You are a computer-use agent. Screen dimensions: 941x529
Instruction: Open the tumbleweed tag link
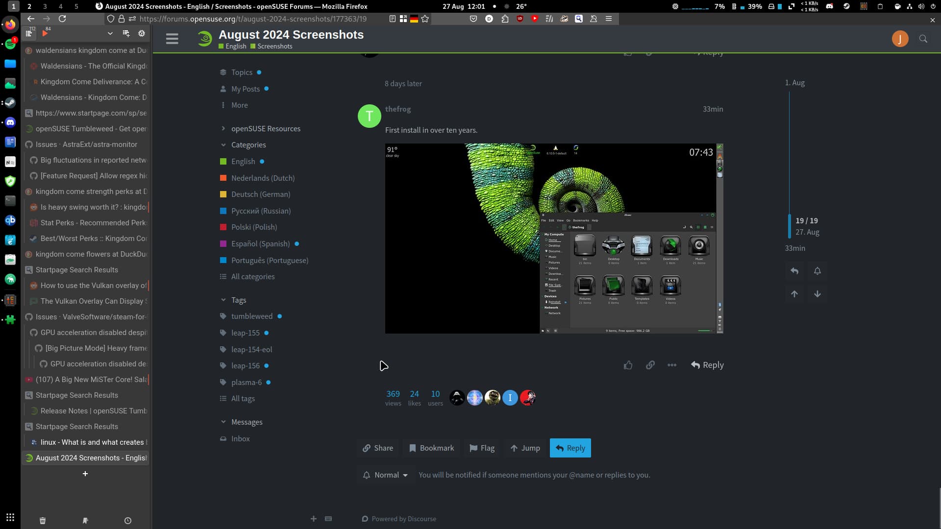(x=252, y=316)
